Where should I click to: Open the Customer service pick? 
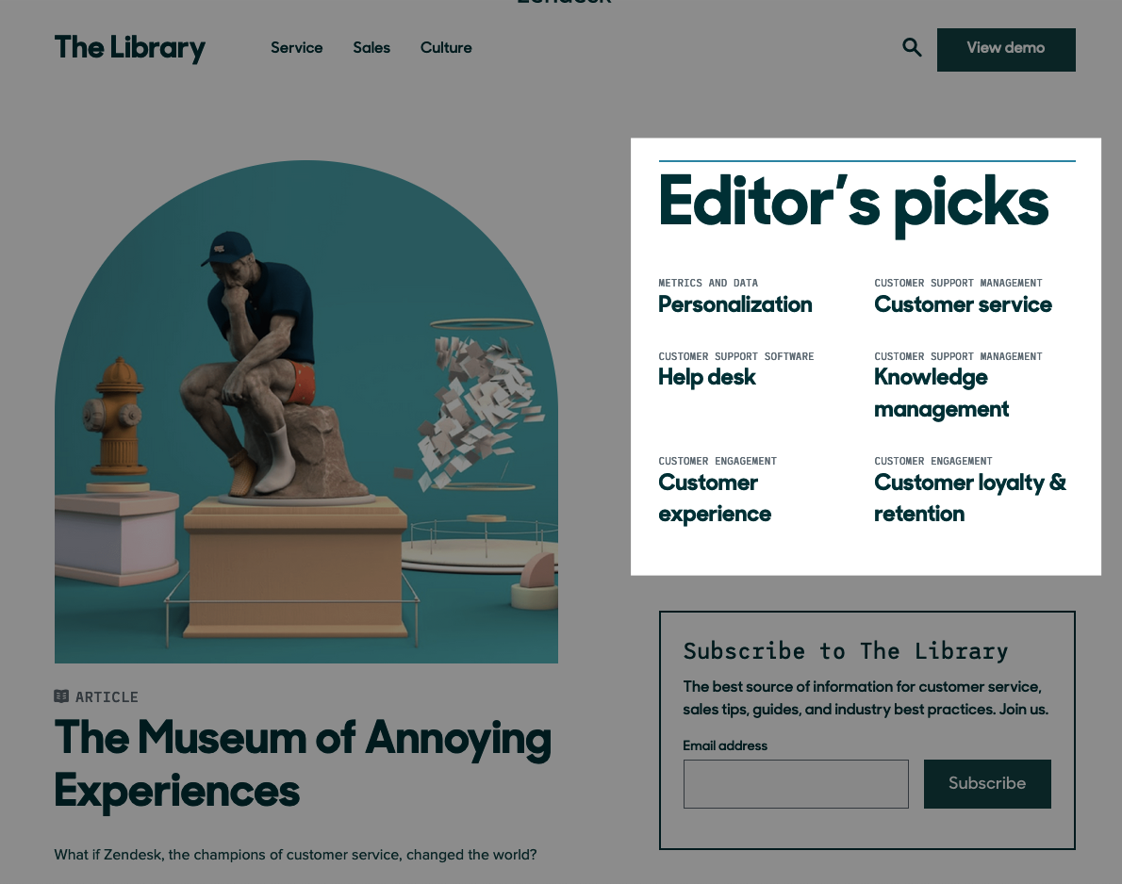(x=963, y=304)
